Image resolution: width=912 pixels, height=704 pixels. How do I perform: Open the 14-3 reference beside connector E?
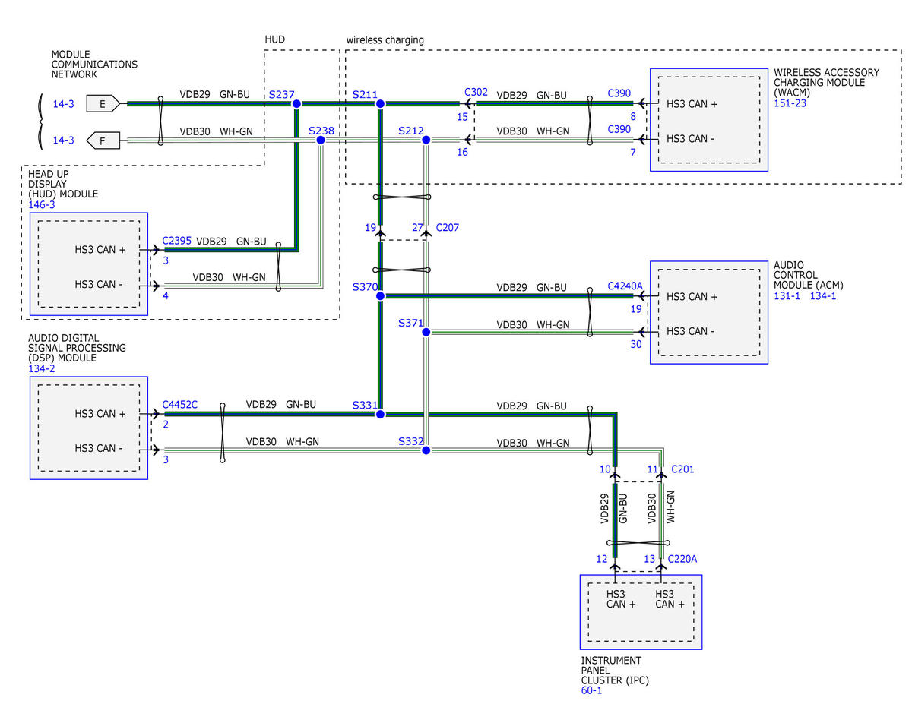[63, 104]
